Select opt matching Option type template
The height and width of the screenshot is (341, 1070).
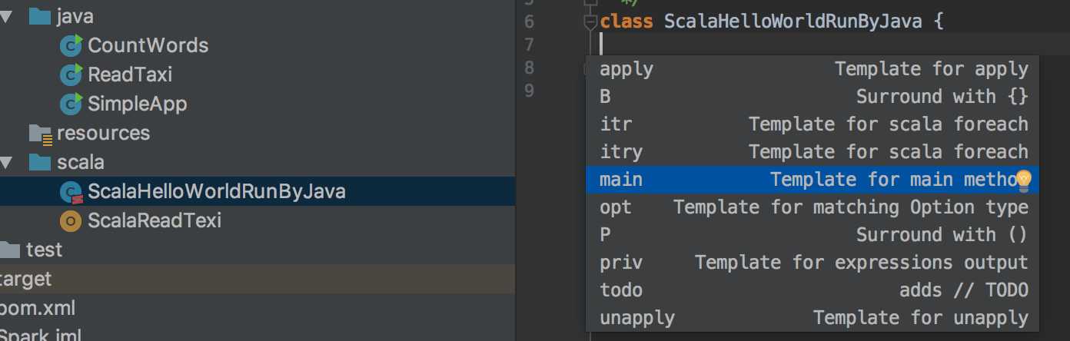812,207
